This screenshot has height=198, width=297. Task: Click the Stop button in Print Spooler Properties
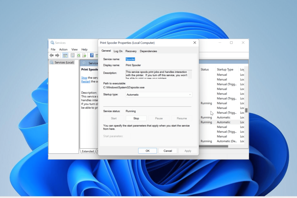136,118
